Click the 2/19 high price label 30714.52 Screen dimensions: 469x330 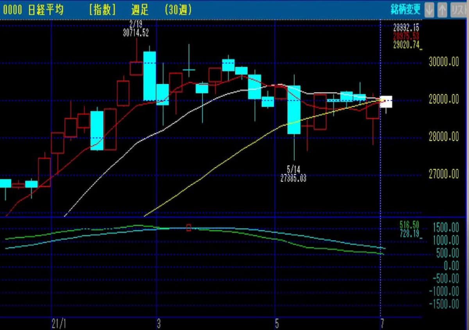(136, 34)
